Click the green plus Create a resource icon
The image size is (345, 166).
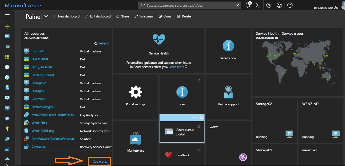[7, 26]
